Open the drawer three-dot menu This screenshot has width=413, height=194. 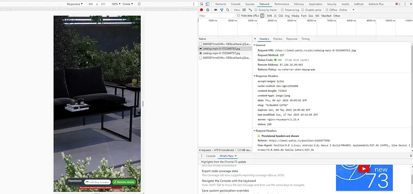pos(202,156)
